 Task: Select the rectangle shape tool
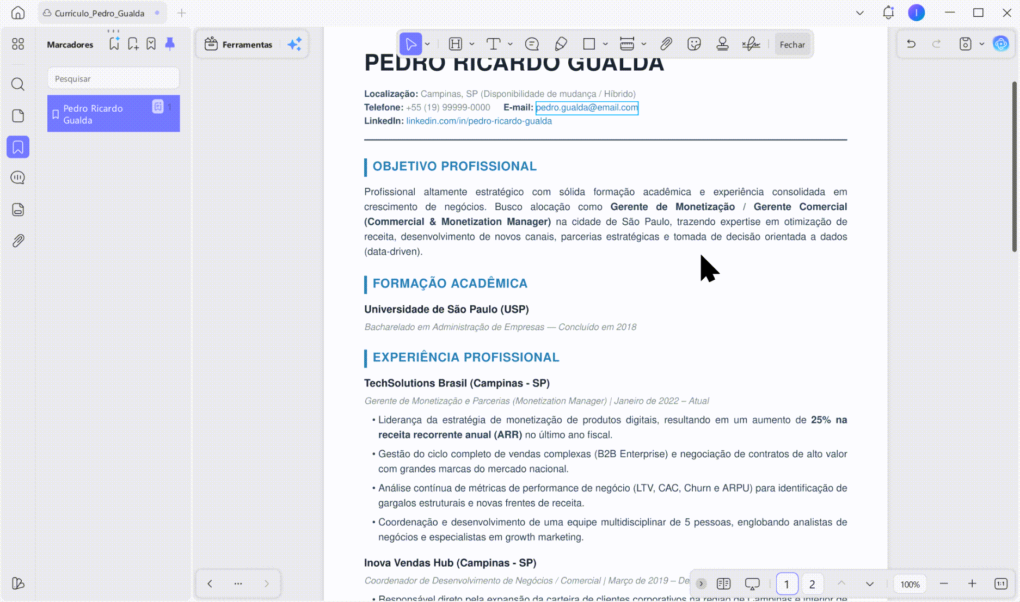[x=589, y=44]
